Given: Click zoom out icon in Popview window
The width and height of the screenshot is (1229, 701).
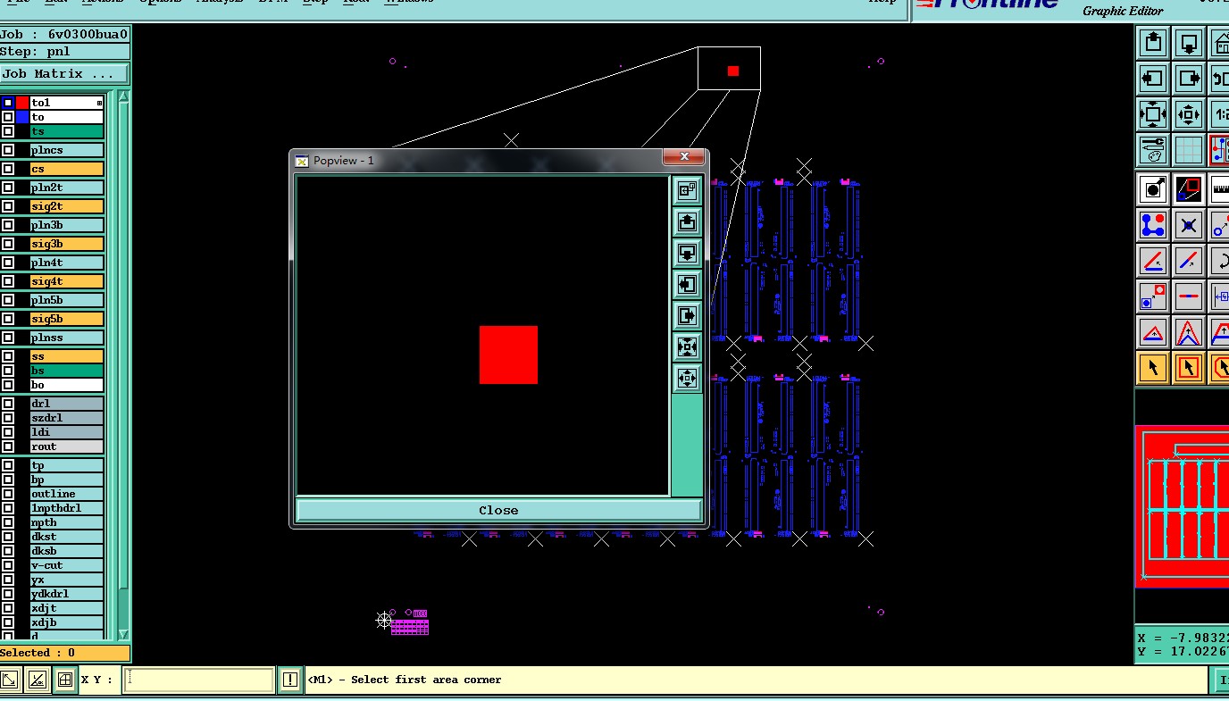Looking at the screenshot, I should (x=687, y=378).
